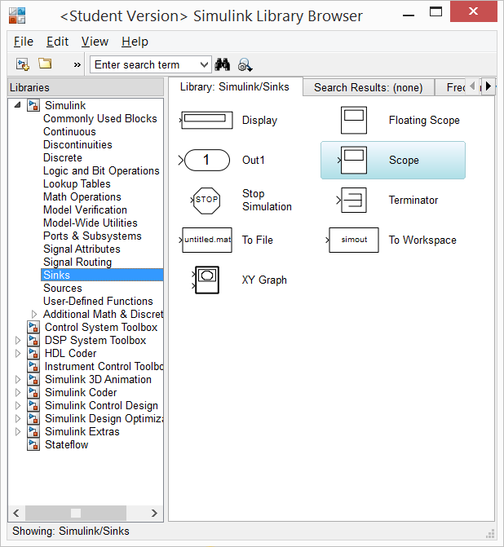Show more toolbar items via chevron

[77, 65]
